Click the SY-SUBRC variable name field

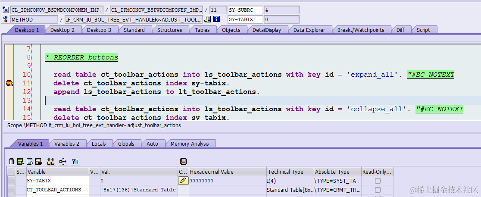point(245,10)
